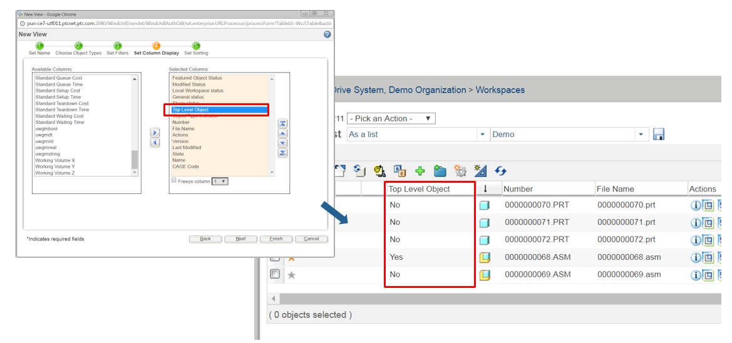The height and width of the screenshot is (343, 732).
Task: Open the Pick an Action dropdown
Action: point(391,118)
